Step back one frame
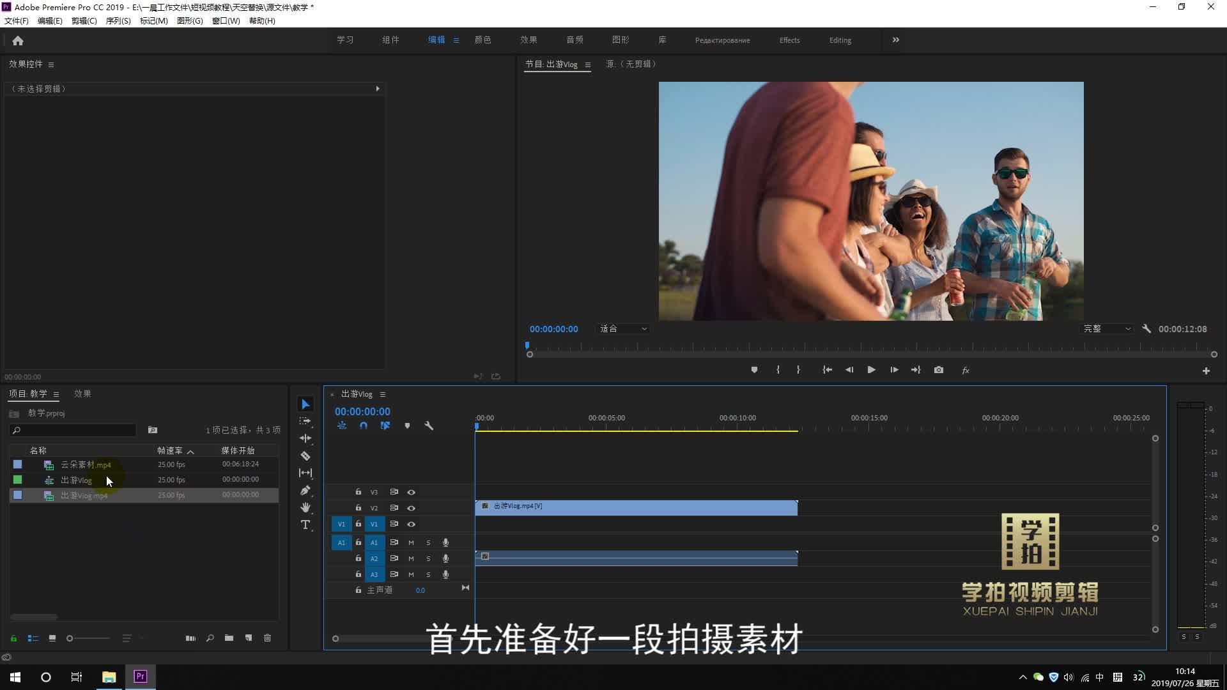This screenshot has height=690, width=1227. pyautogui.click(x=849, y=370)
